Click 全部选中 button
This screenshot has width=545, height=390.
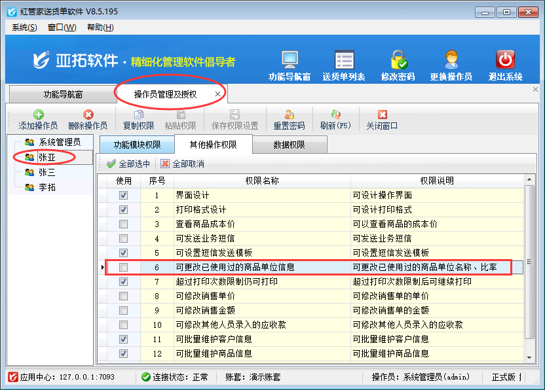click(x=128, y=164)
